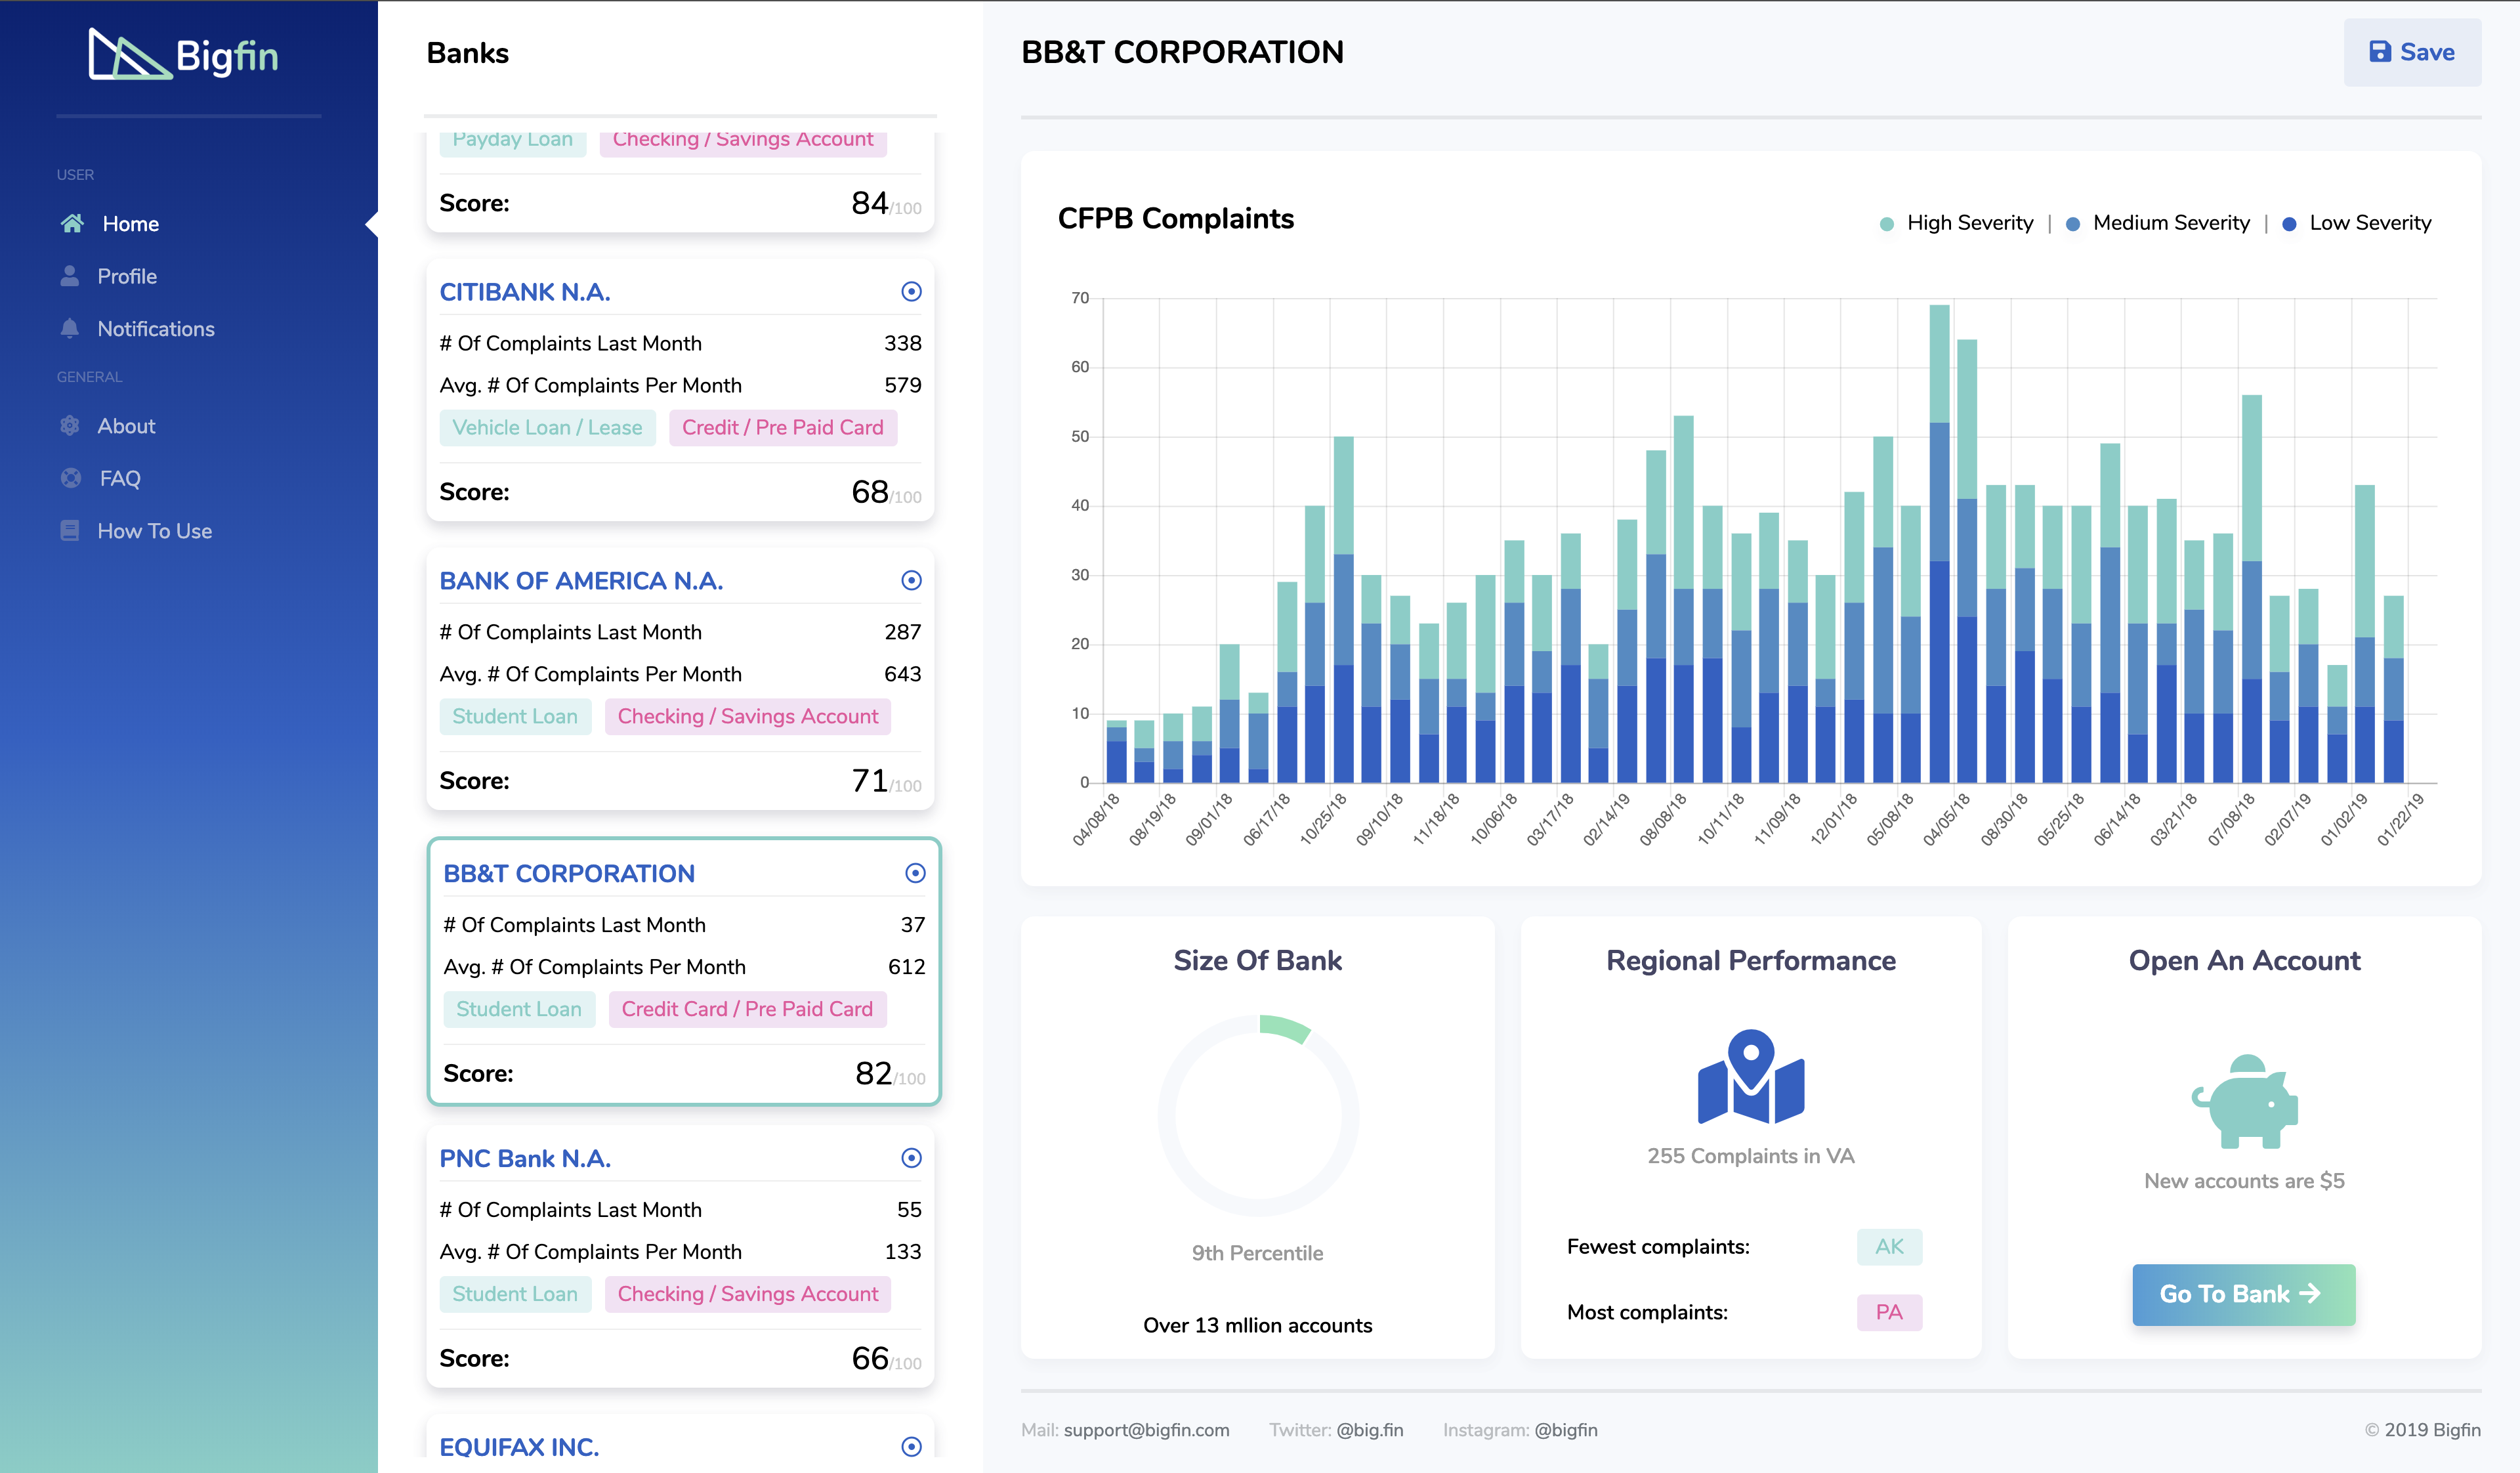This screenshot has width=2520, height=1473.
Task: Click the Home house icon in sidebar
Action: pos(72,223)
